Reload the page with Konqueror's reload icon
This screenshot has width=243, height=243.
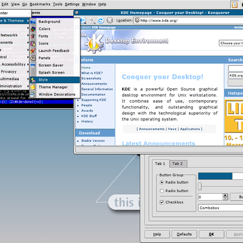pyautogui.click(x=101, y=20)
